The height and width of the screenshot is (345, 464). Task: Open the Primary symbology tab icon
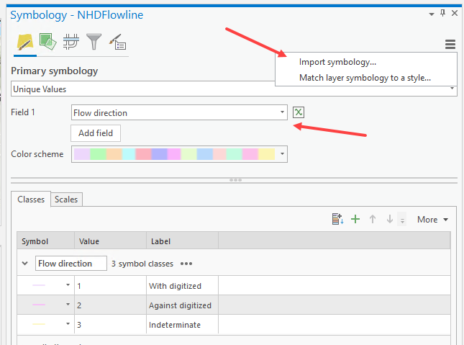tap(25, 42)
